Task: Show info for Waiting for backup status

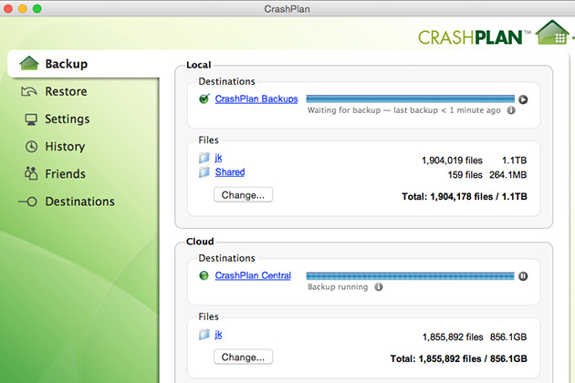Action: point(511,110)
